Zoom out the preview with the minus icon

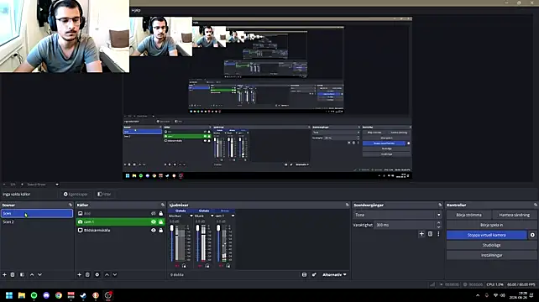pos(4,185)
